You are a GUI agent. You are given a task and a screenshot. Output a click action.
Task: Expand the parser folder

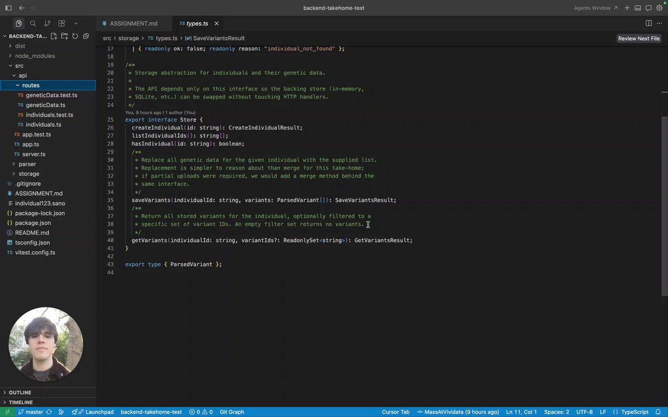pos(27,164)
